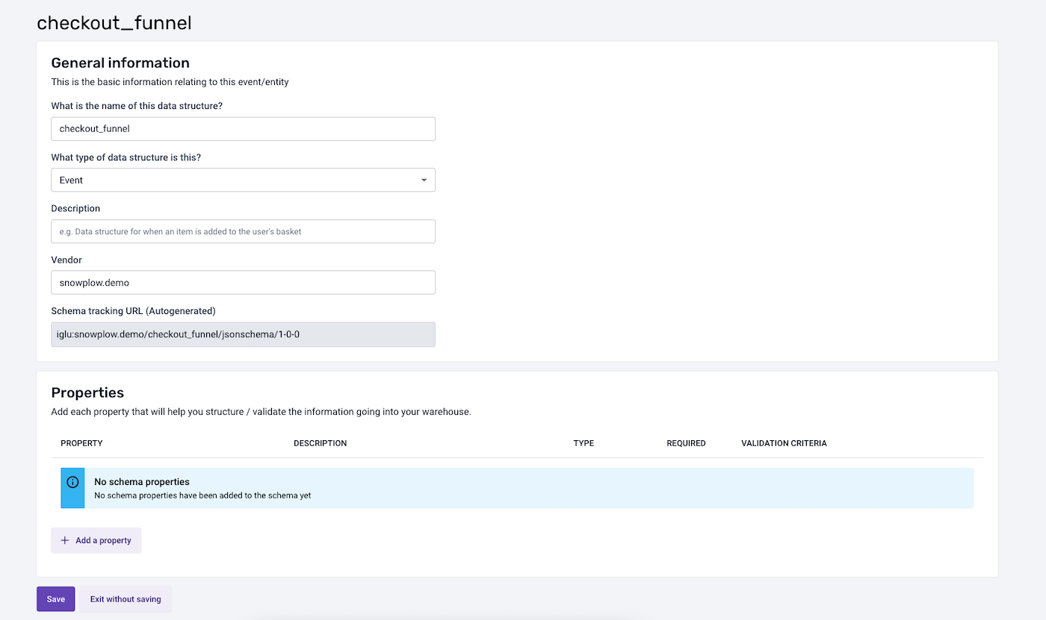Select the Vendor input containing snowplow.demo
This screenshot has width=1046, height=620.
(243, 283)
